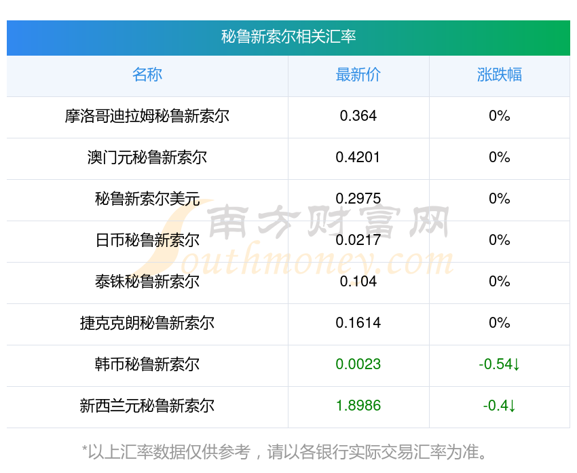Click the 涨跌幅 column header
Image resolution: width=577 pixels, height=473 pixels.
(500, 75)
